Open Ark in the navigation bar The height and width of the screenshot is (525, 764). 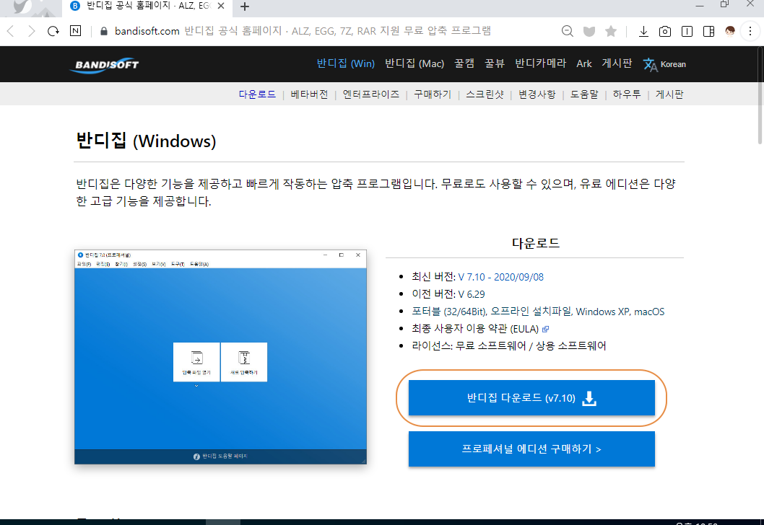583,63
